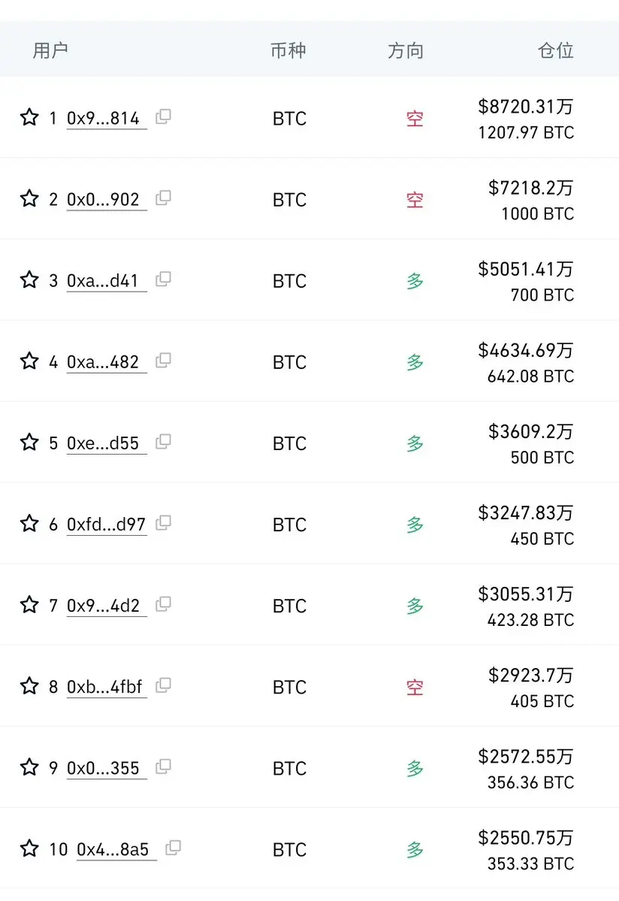The width and height of the screenshot is (619, 901).
Task: Copy address 0x4...8a5
Action: [173, 848]
